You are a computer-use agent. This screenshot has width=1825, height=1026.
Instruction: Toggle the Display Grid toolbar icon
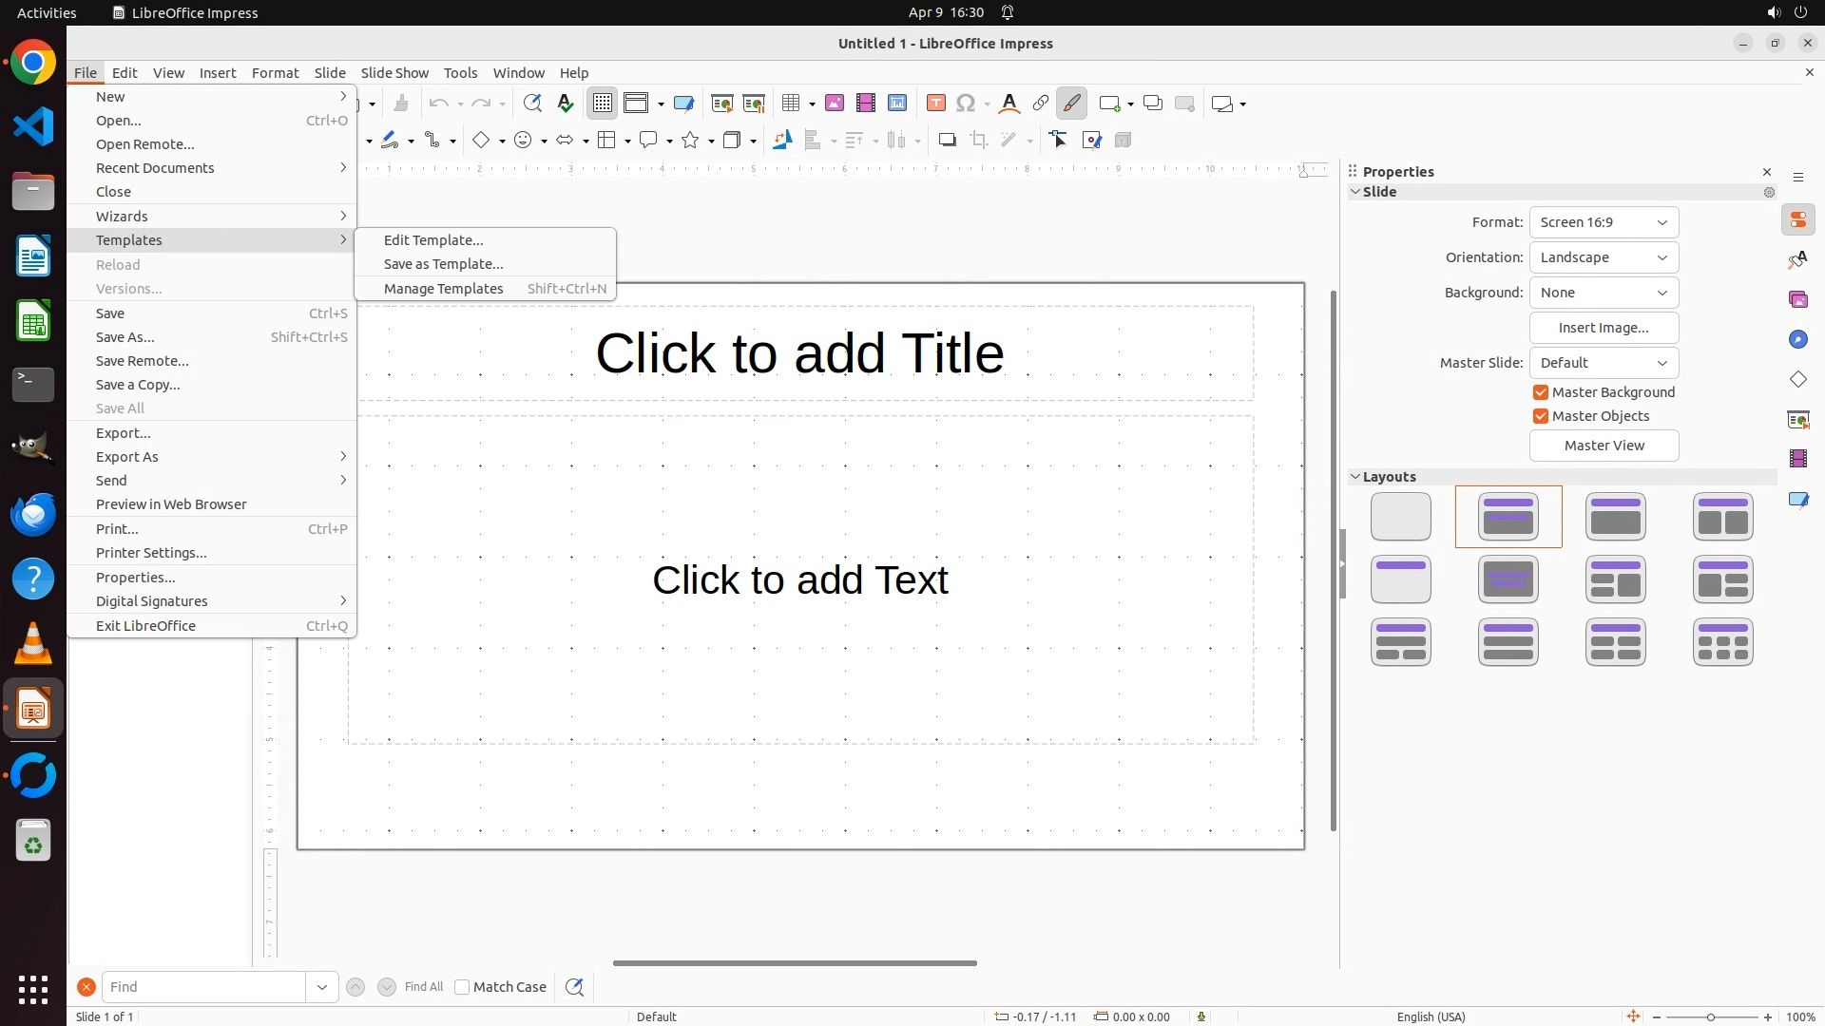click(603, 104)
